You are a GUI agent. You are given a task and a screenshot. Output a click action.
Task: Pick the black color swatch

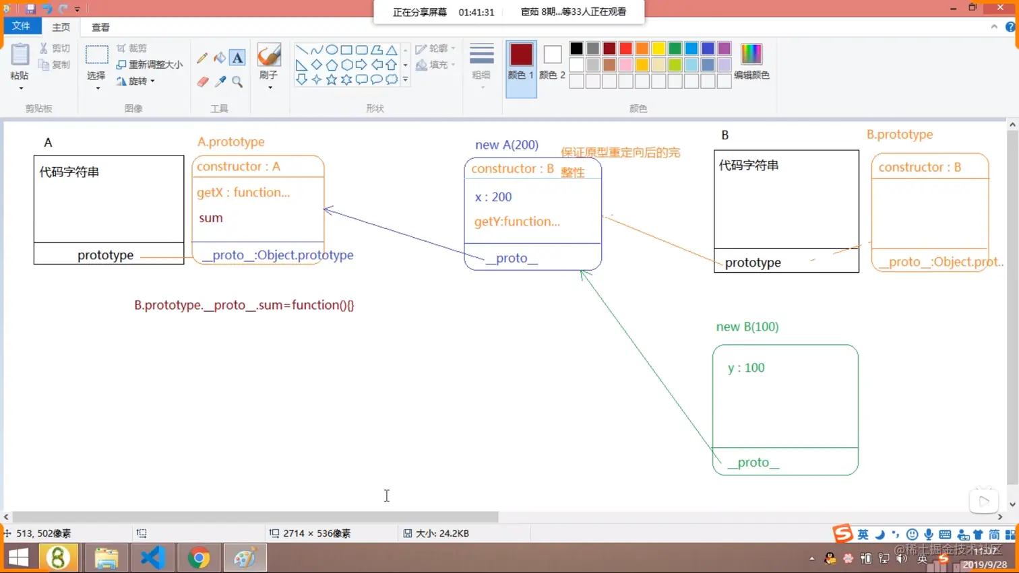click(576, 48)
